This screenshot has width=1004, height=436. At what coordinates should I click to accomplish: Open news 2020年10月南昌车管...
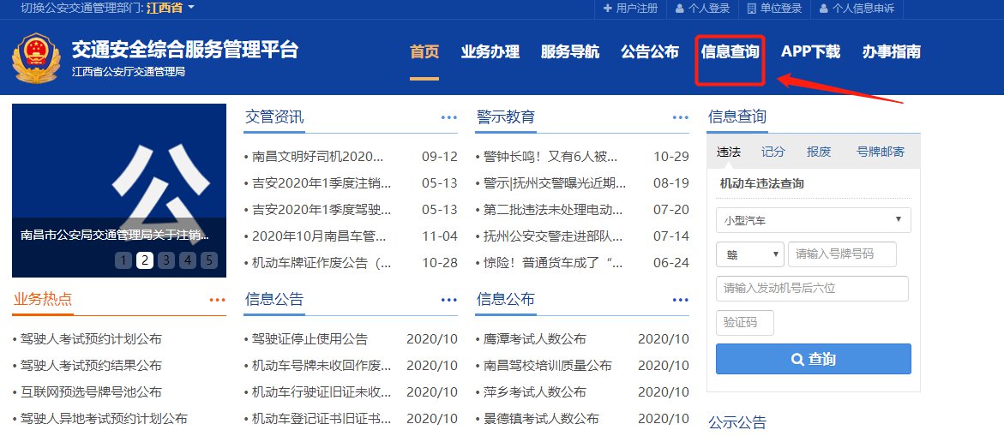pos(319,236)
